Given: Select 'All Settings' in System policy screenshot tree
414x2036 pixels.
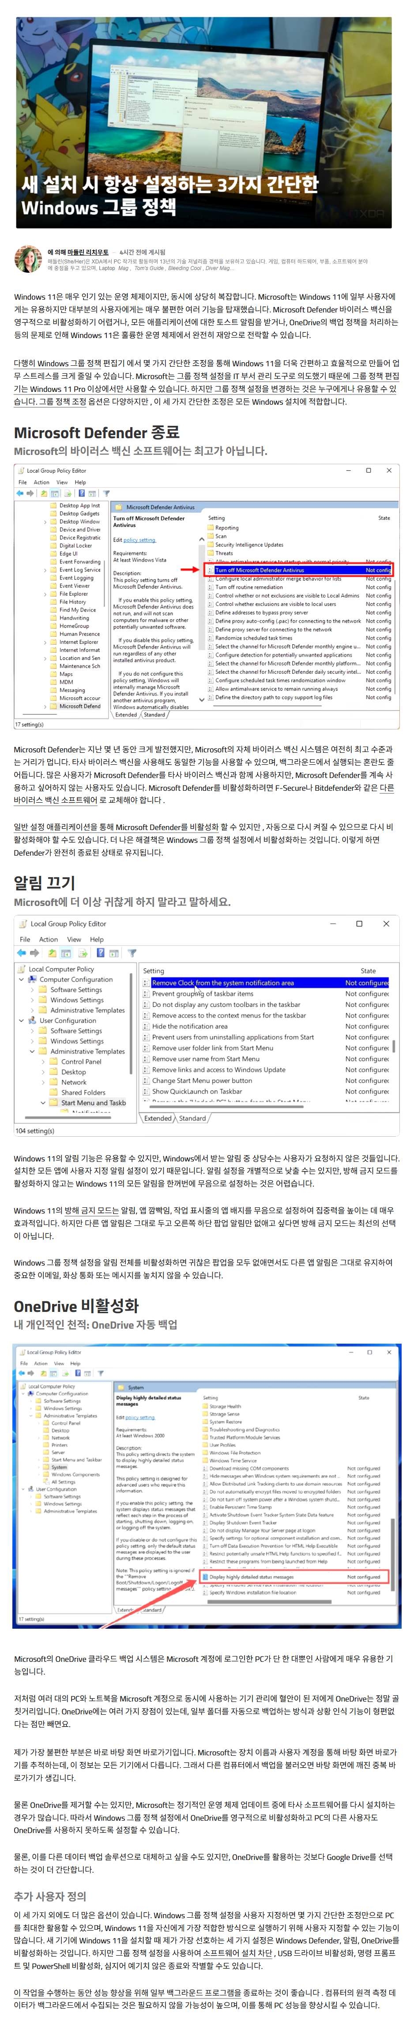Looking at the screenshot, I should (x=59, y=1482).
